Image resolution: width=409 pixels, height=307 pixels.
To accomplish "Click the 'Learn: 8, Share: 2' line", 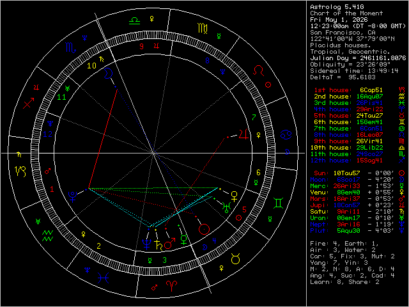I will (344, 282).
